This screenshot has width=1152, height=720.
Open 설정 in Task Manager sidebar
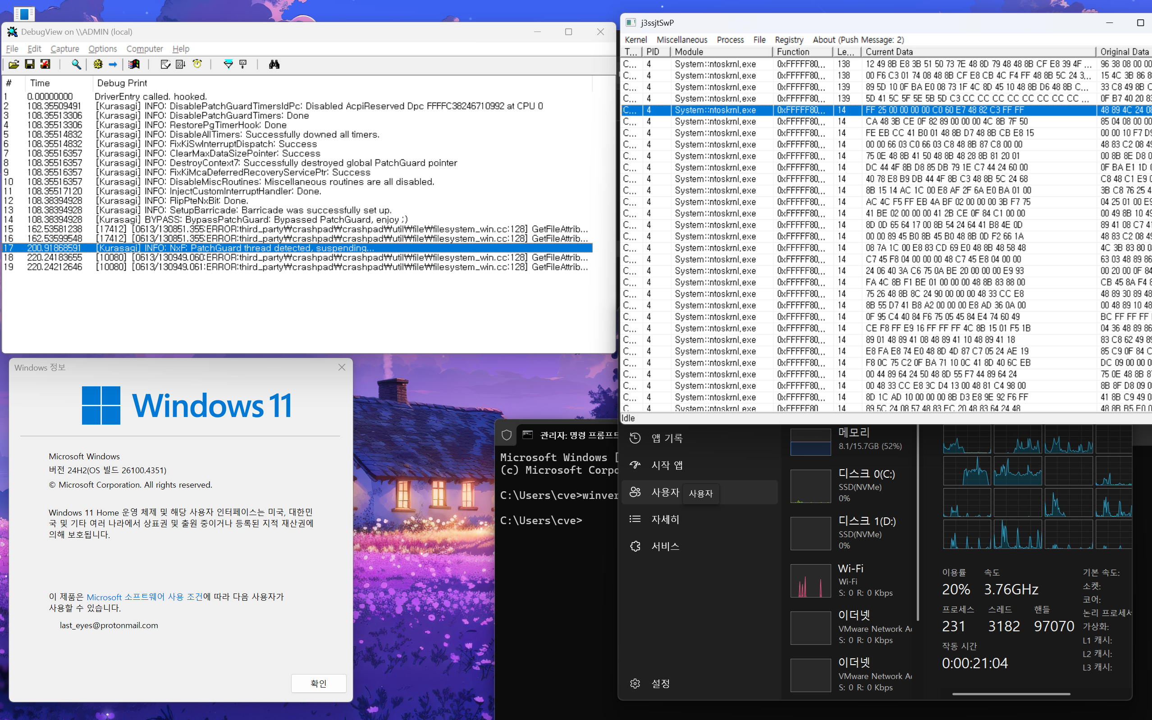699,684
